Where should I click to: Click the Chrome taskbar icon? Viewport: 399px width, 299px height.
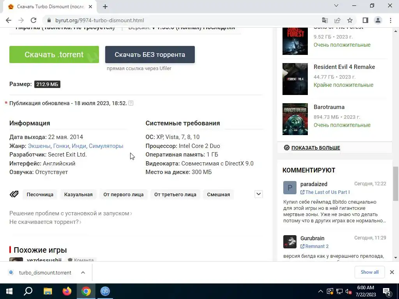(86, 291)
